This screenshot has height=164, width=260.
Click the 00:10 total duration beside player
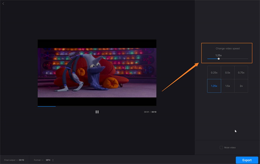pyautogui.click(x=154, y=112)
